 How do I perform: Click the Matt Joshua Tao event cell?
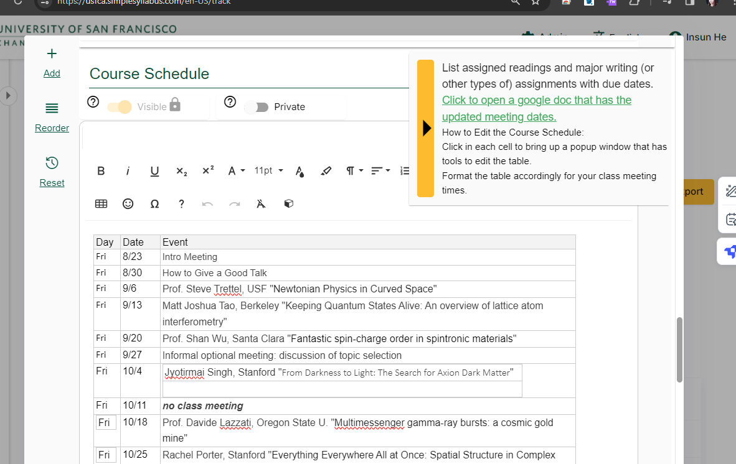[367, 313]
